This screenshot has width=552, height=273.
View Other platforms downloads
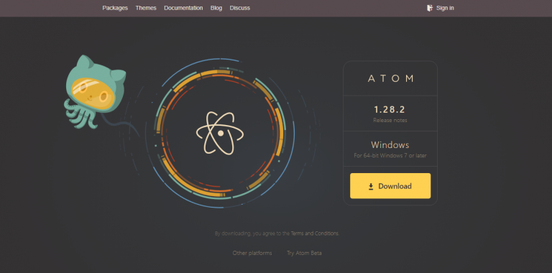(252, 253)
